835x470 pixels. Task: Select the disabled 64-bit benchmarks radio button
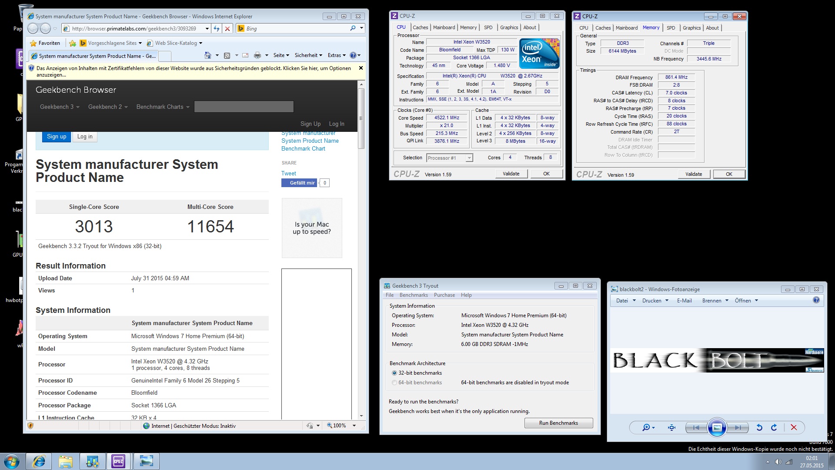click(x=394, y=383)
